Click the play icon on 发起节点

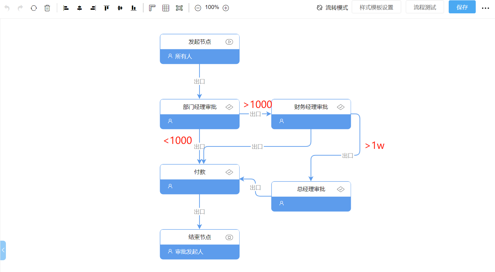point(229,42)
